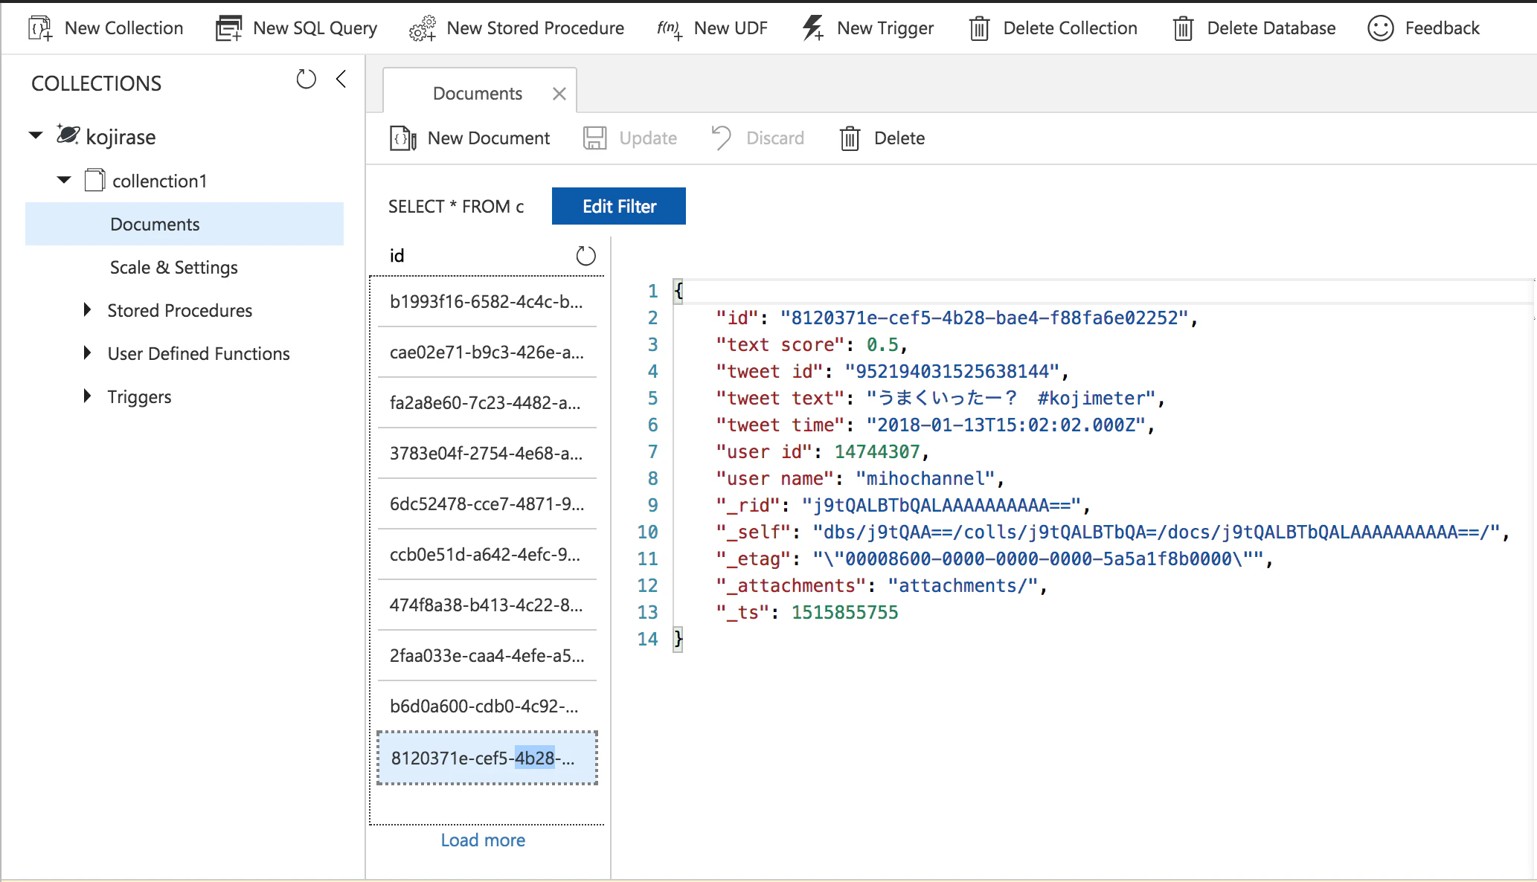Viewport: 1537px width, 882px height.
Task: Select Documents in the collection tree
Action: click(x=184, y=224)
